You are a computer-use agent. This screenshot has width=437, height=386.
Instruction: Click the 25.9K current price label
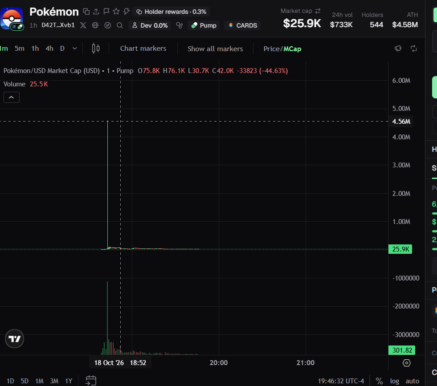(400, 249)
